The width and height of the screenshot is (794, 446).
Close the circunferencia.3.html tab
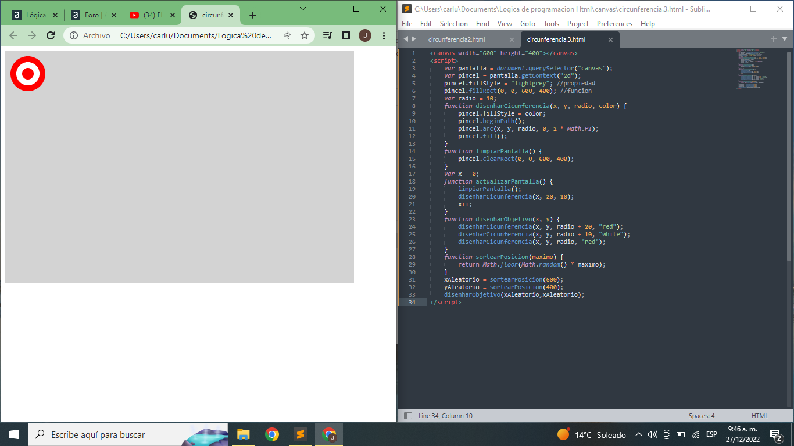coord(610,39)
